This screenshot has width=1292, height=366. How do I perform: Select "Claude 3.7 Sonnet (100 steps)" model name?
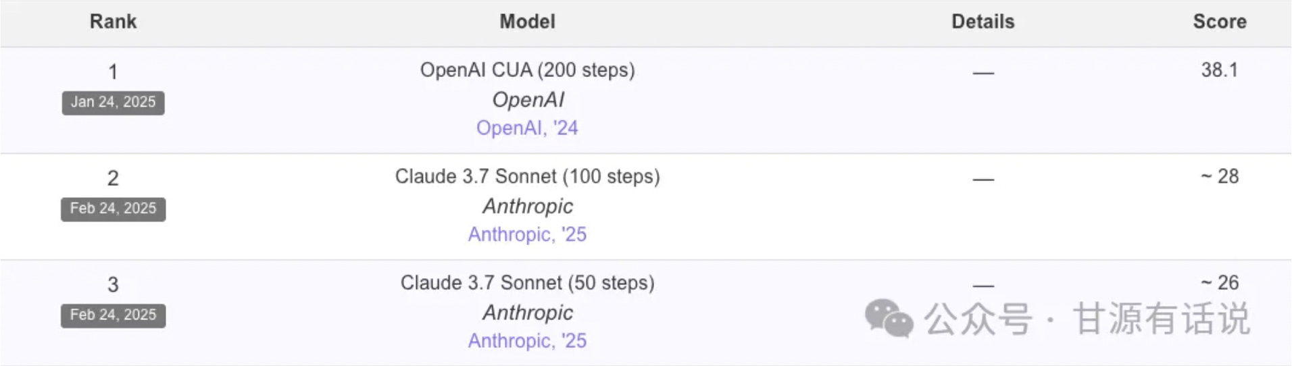point(527,176)
